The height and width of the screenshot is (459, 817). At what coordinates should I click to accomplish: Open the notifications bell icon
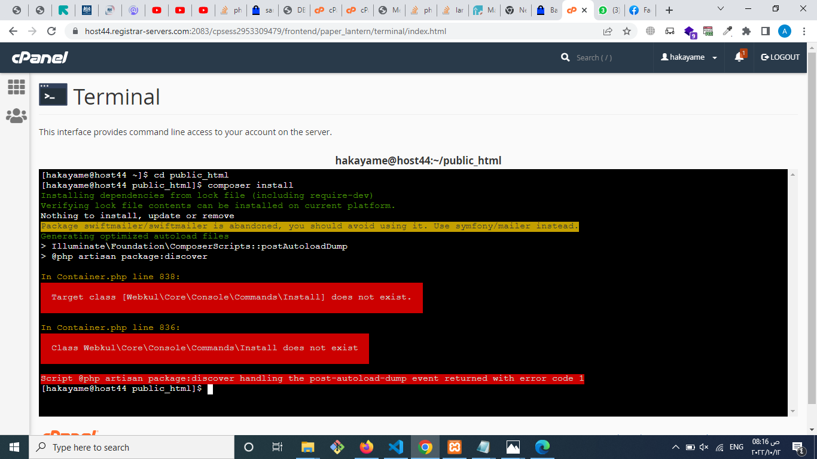(x=739, y=57)
